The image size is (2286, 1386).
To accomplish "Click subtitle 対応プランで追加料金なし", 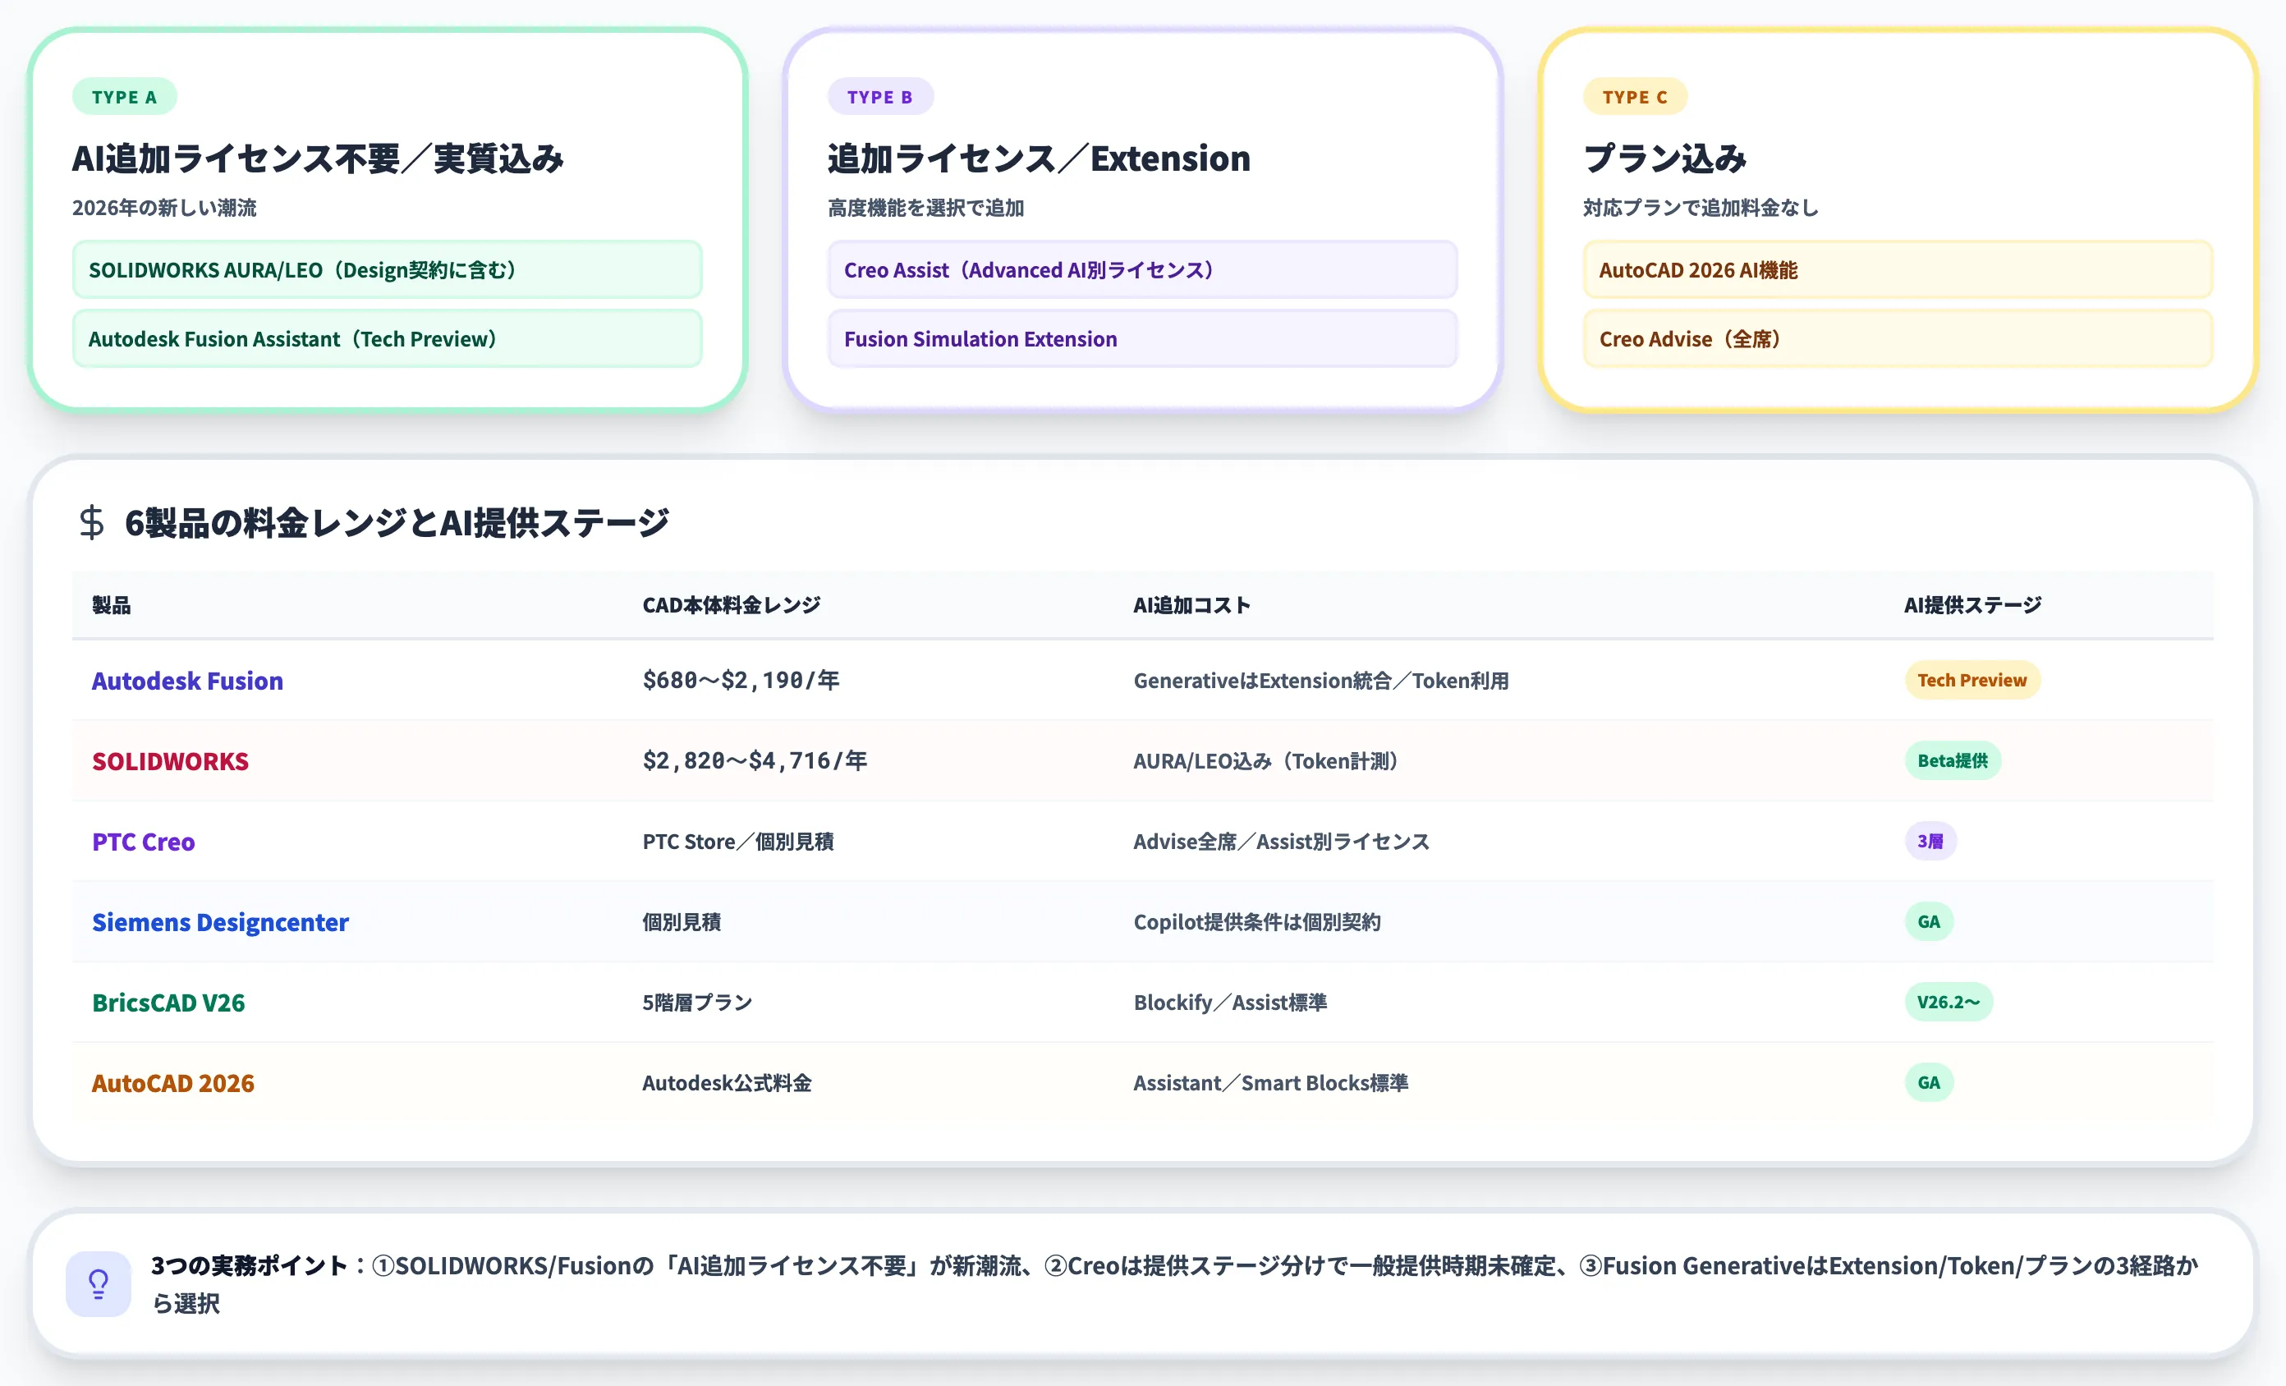I will click(1701, 208).
